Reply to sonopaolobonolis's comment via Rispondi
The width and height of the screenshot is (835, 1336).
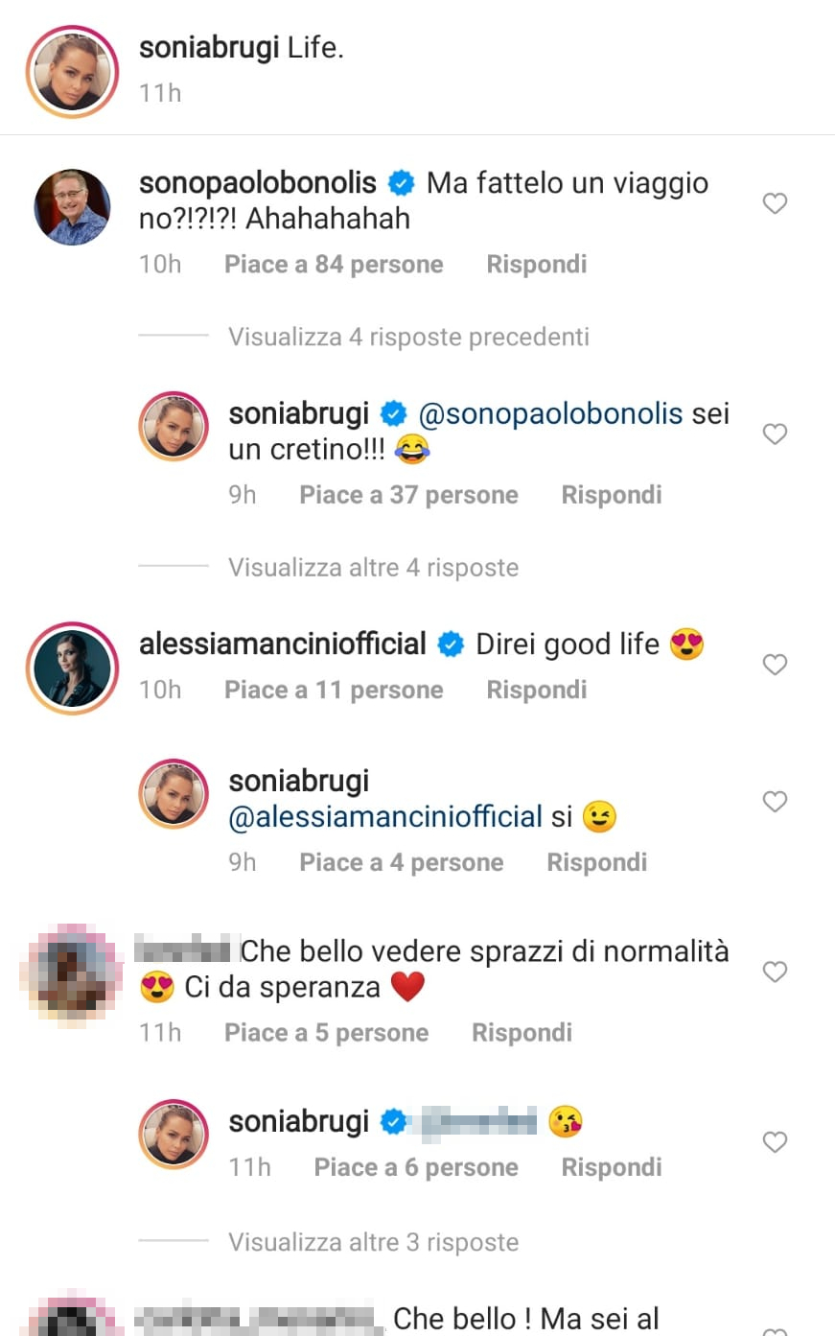point(536,265)
